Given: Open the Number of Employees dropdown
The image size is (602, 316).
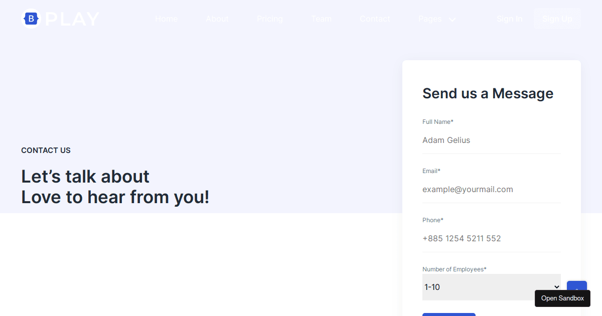Looking at the screenshot, I should [491, 286].
